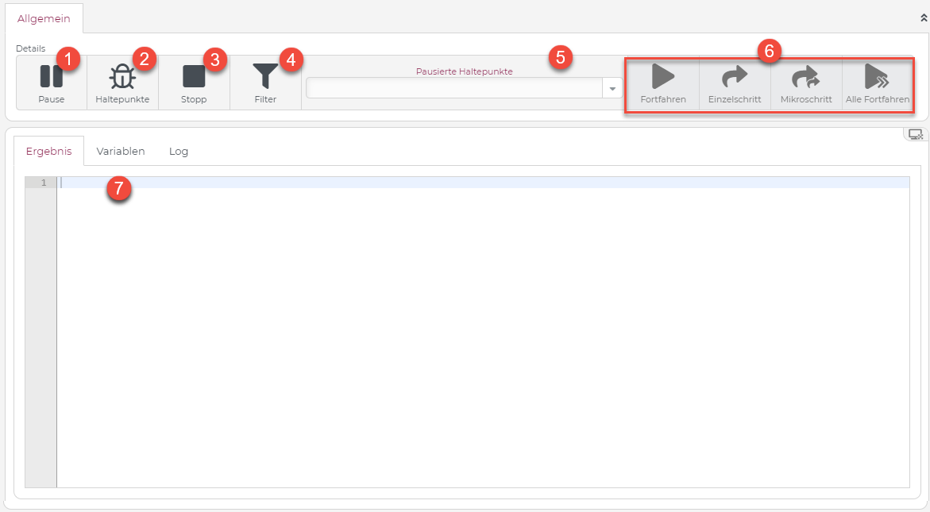This screenshot has width=930, height=512.
Task: Run a Mikroschritt micro step
Action: click(805, 77)
